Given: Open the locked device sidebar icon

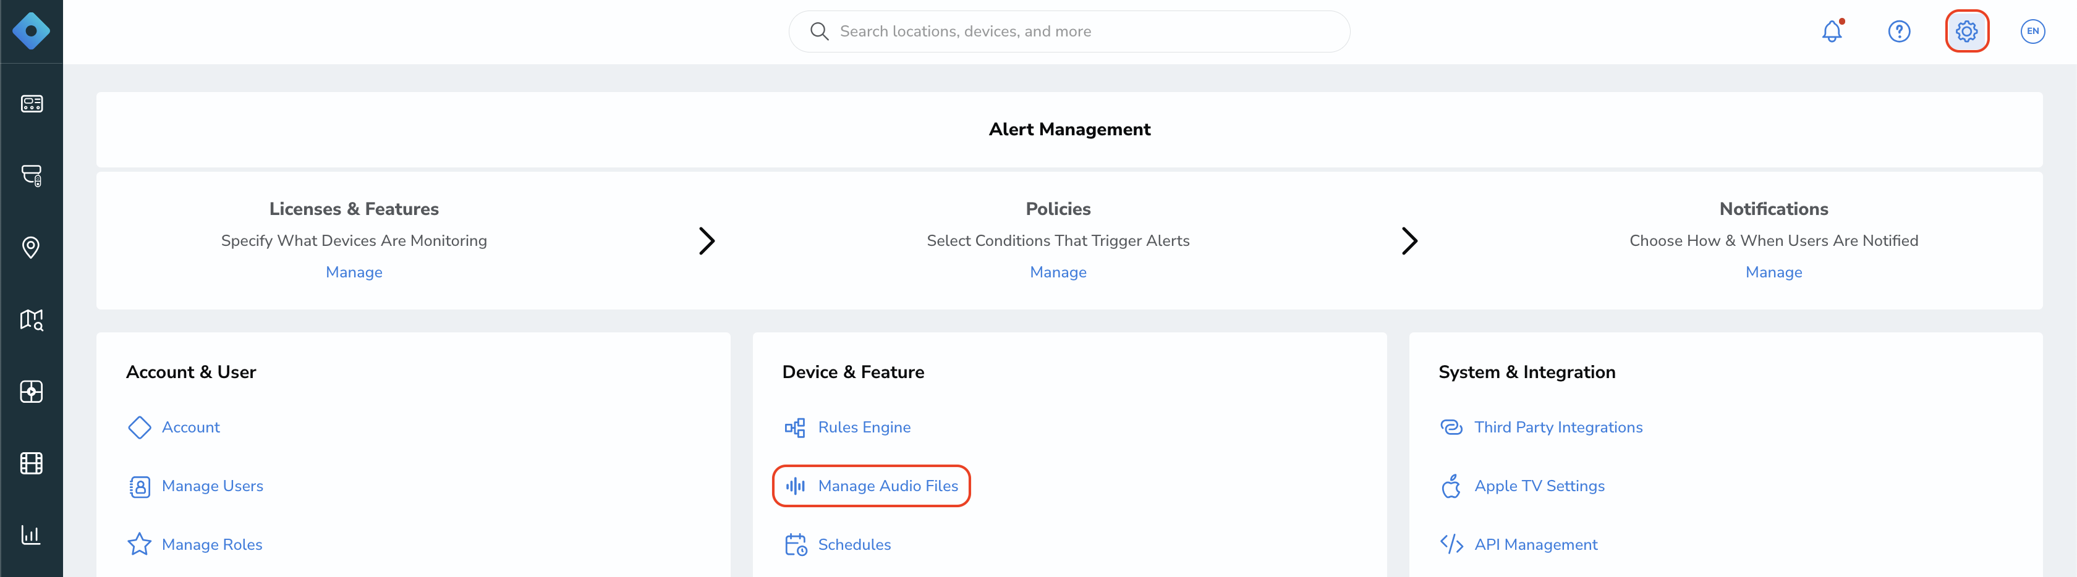Looking at the screenshot, I should coord(32,175).
